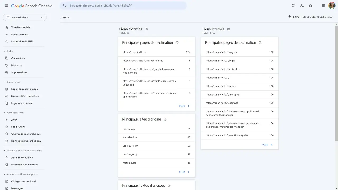338x190 pixels.
Task: Click the Google Search Console logo
Action: 32,6
